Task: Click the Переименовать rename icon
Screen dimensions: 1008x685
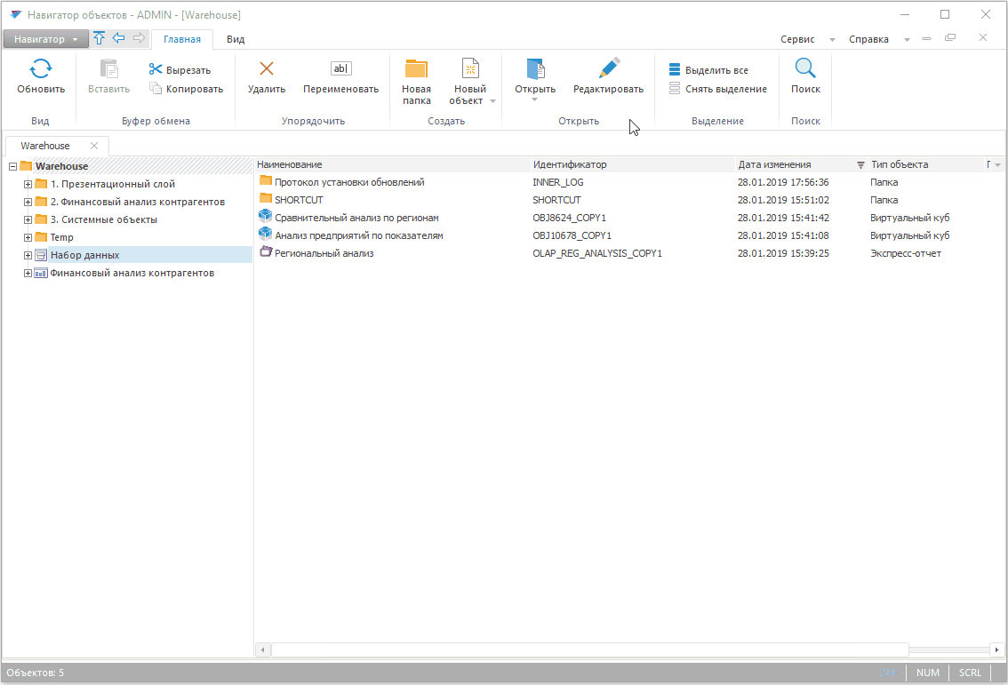Action: [340, 69]
